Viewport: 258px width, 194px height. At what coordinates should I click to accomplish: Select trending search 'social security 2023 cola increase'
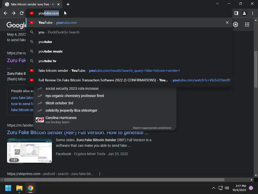105,88
